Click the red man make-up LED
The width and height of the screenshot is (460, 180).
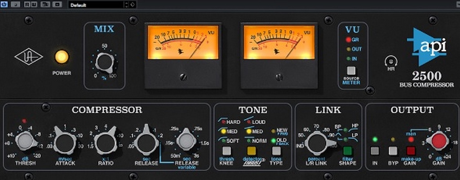tap(411, 139)
